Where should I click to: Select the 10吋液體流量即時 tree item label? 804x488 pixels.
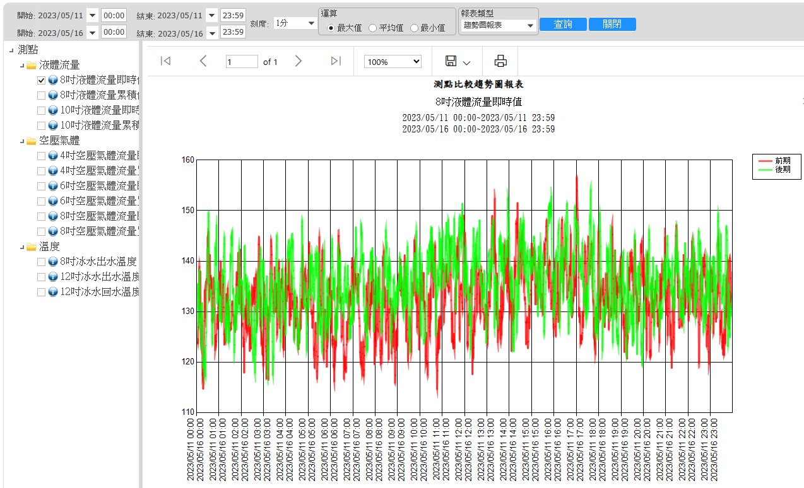(x=100, y=110)
